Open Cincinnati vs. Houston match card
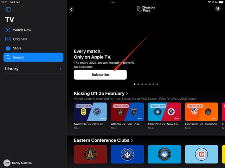This screenshot has height=168, width=225. click(201, 112)
